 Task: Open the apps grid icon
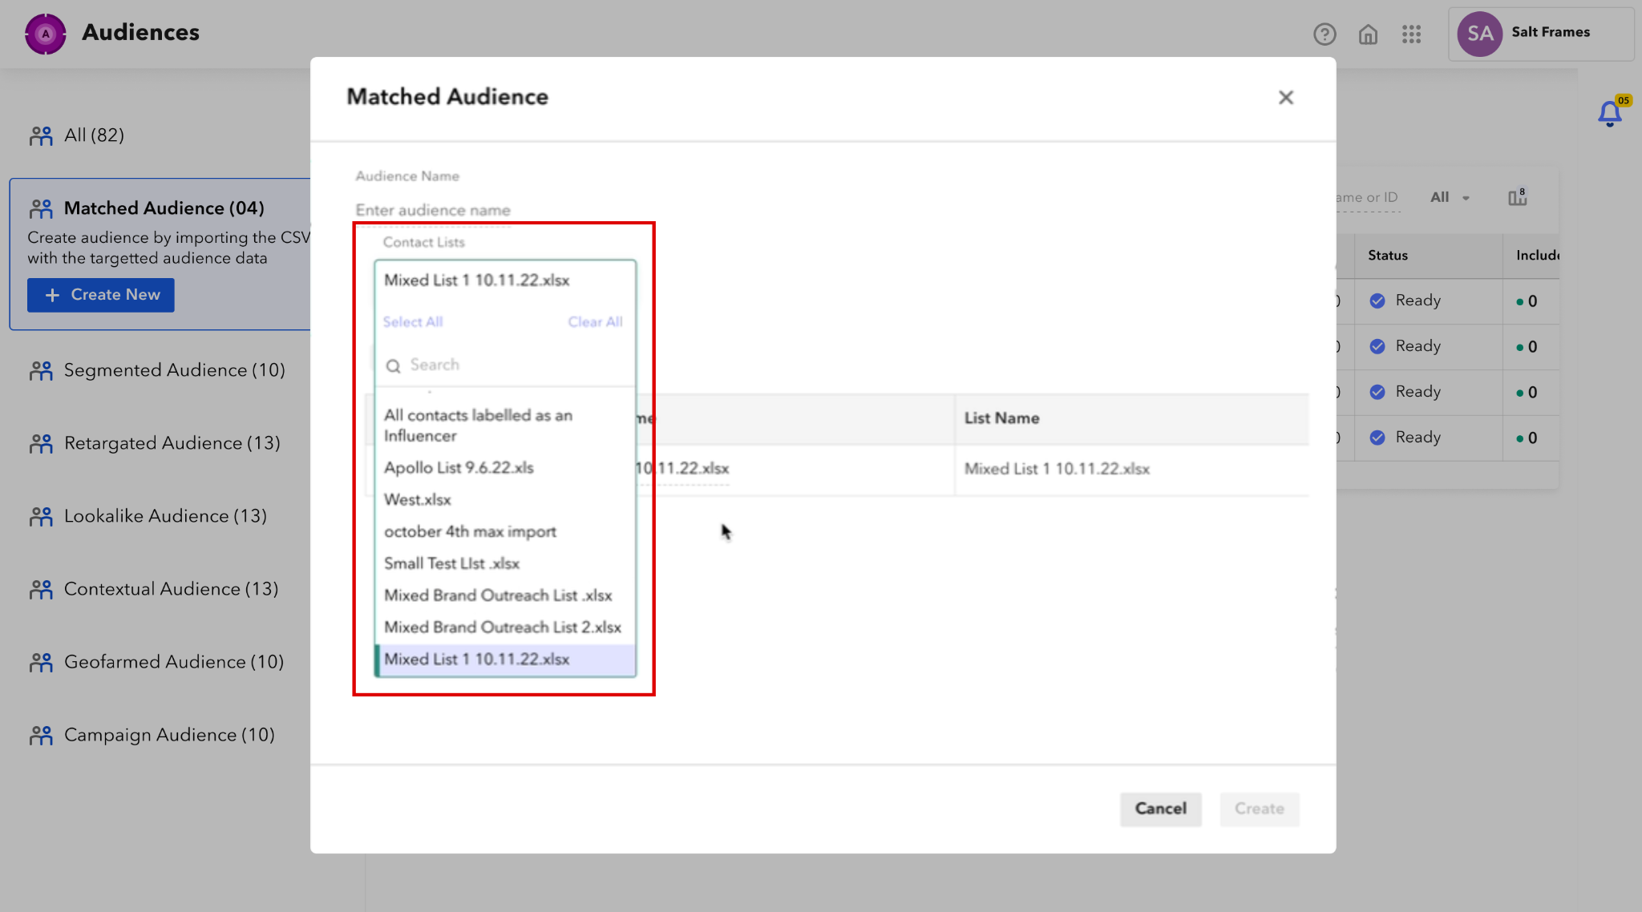point(1411,34)
